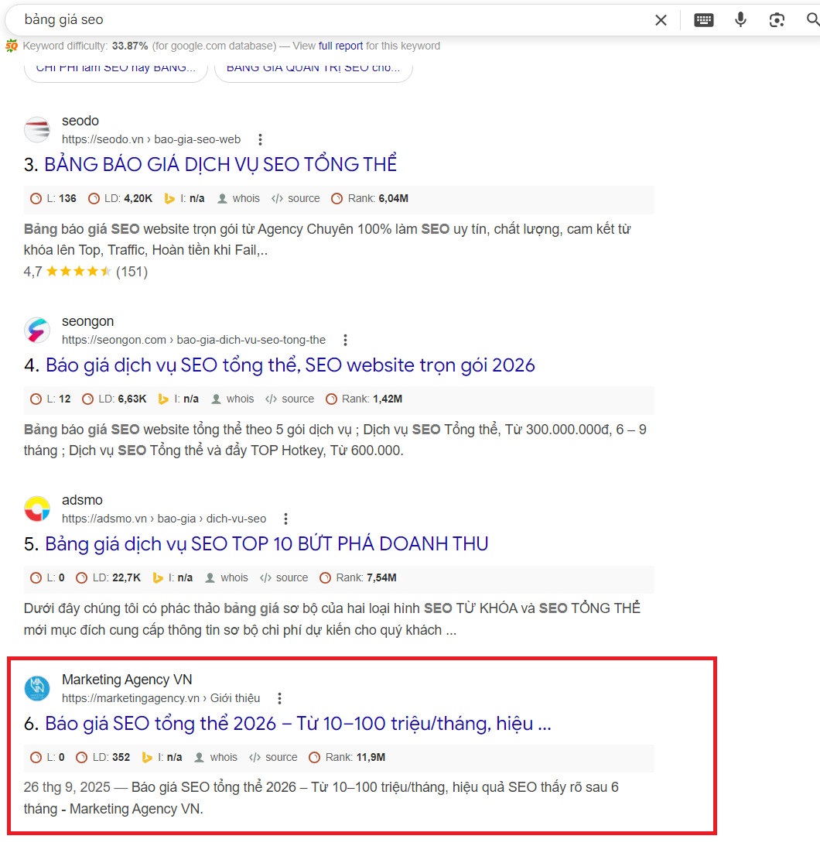Click the adsmo.vn bao-gia dich-vu-seo URL
Viewport: 820px width, 853px height.
(x=164, y=519)
